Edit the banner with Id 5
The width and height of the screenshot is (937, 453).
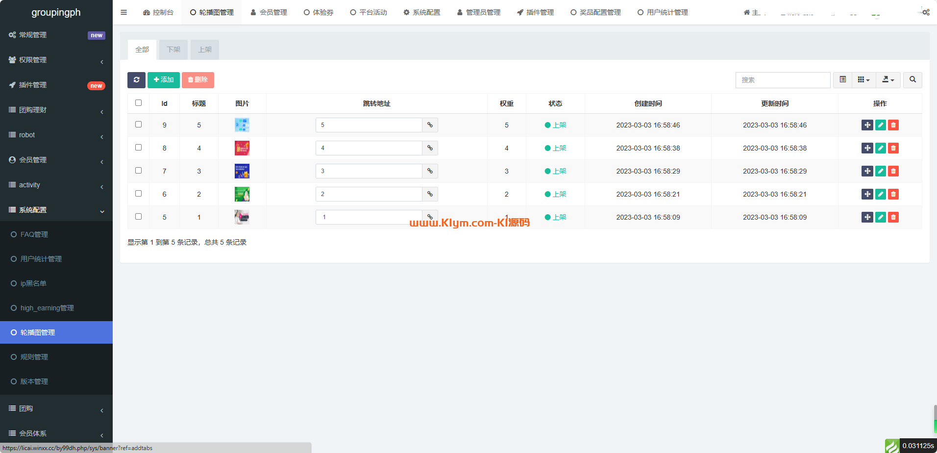(881, 217)
